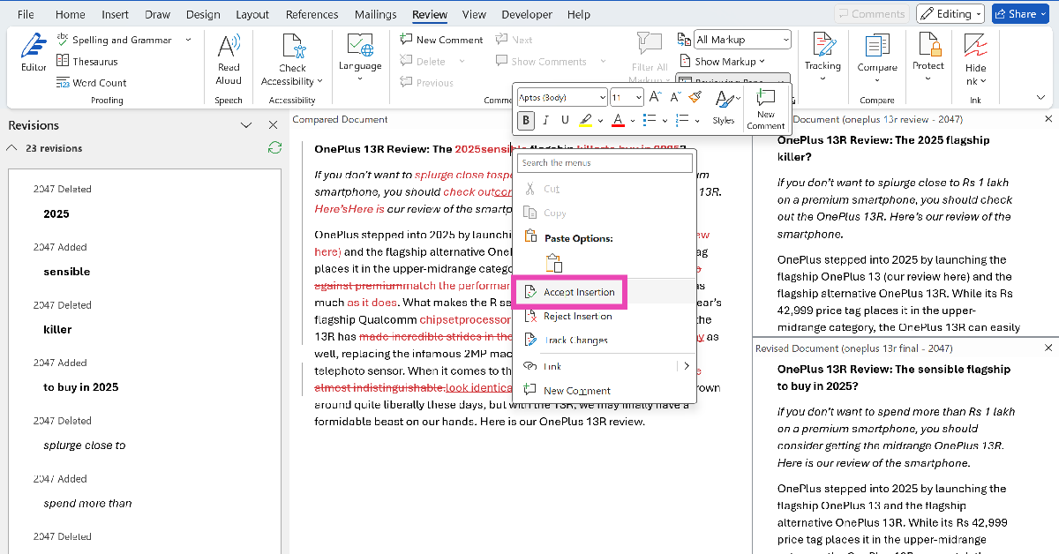Open the Share button dropdown
The image size is (1059, 554).
[1045, 13]
